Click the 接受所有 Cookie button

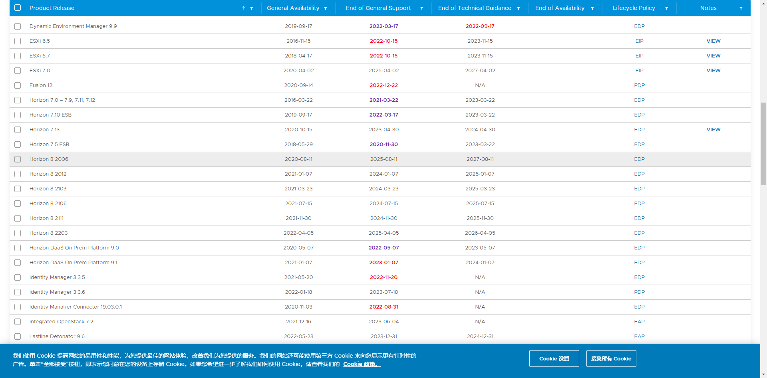click(611, 358)
